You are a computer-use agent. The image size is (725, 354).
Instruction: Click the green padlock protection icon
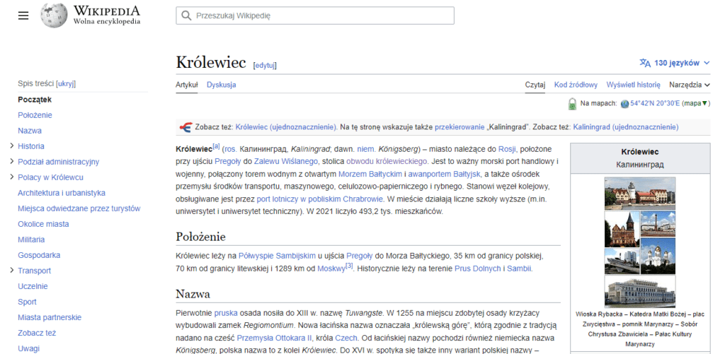point(572,104)
